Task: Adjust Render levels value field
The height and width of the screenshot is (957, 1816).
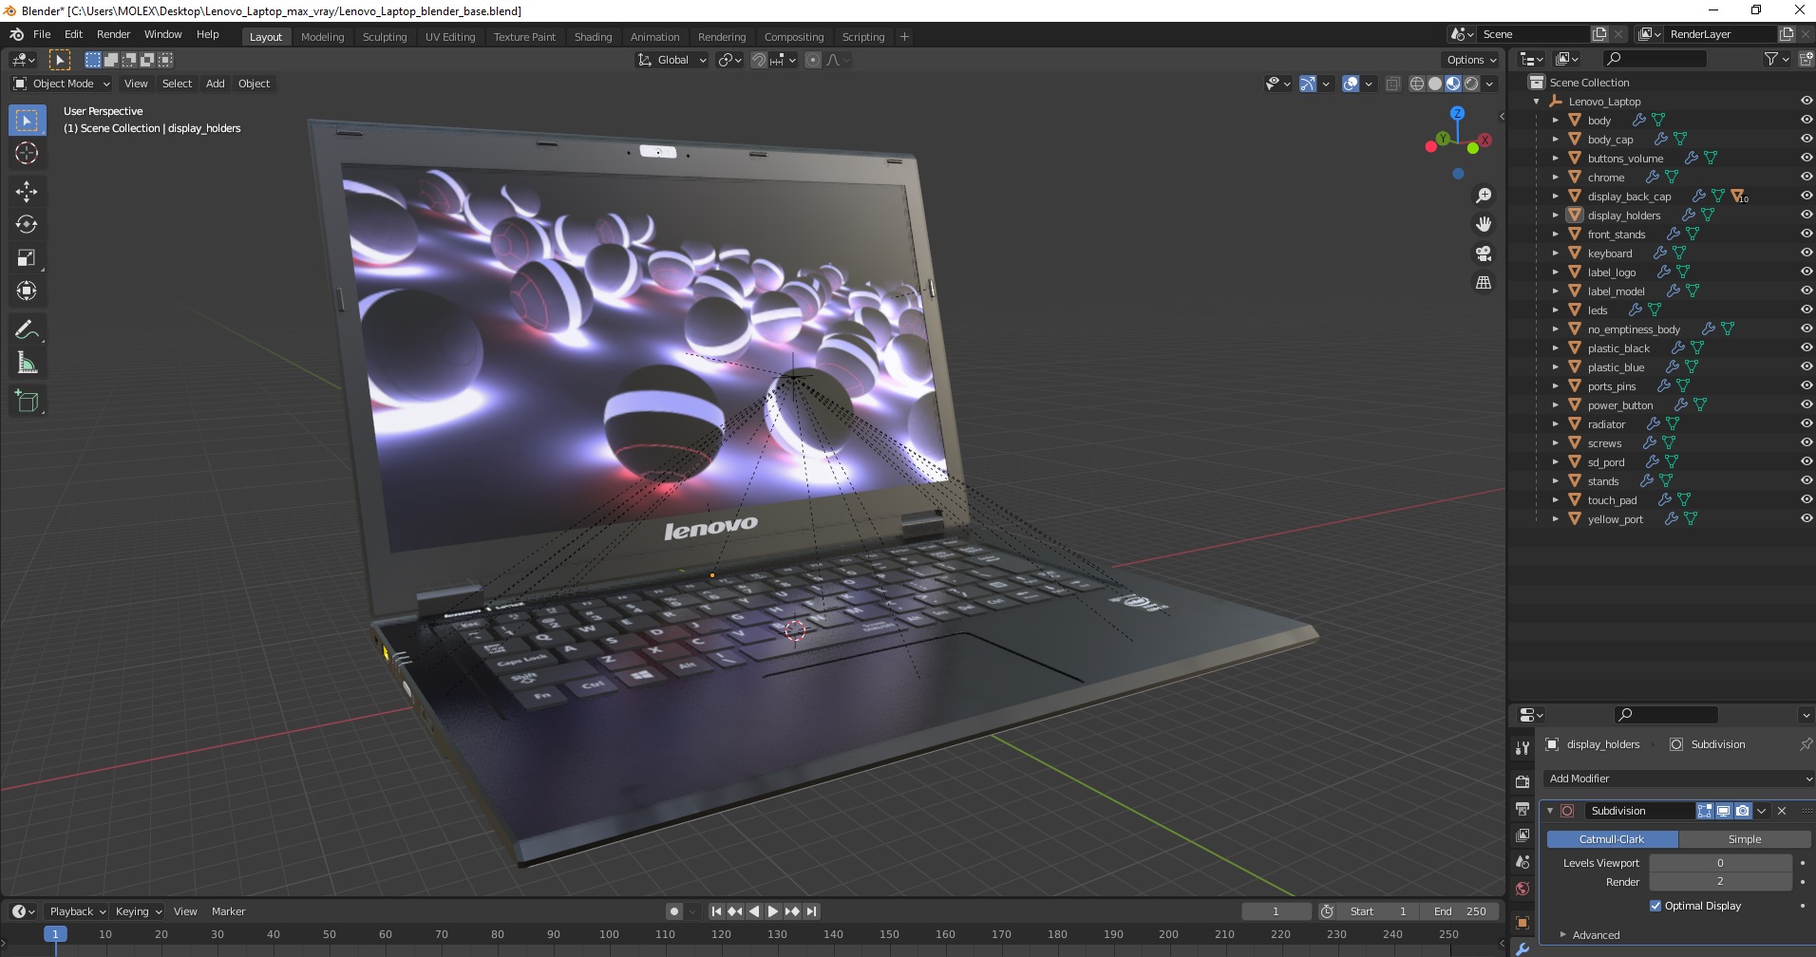Action: coord(1720,882)
